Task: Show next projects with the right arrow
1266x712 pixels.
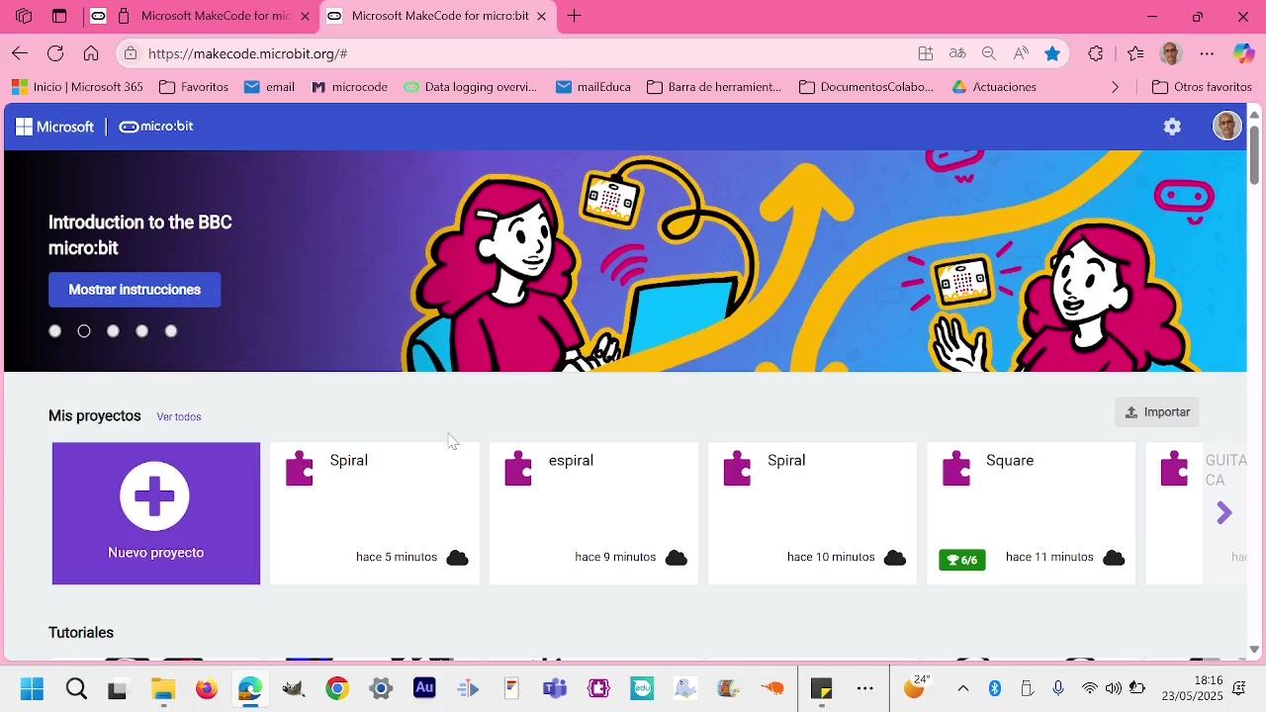Action: (x=1224, y=512)
